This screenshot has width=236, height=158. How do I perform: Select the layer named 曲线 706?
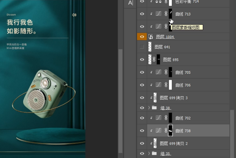(x=183, y=85)
